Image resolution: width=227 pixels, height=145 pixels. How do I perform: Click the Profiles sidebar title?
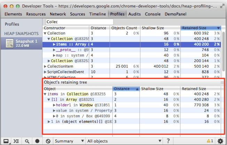tap(12, 24)
